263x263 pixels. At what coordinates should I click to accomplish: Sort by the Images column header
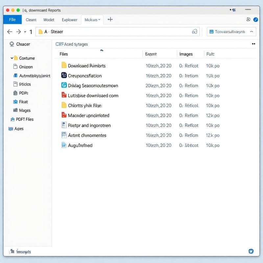[186, 54]
